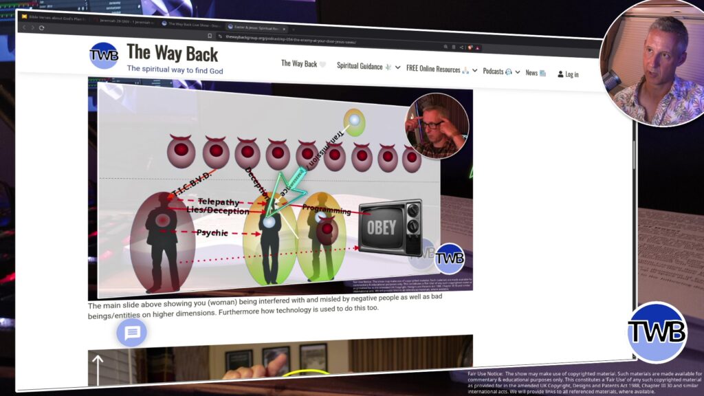704x396 pixels.
Task: Switch to The Way Back Live Show tab
Action: tap(191, 24)
